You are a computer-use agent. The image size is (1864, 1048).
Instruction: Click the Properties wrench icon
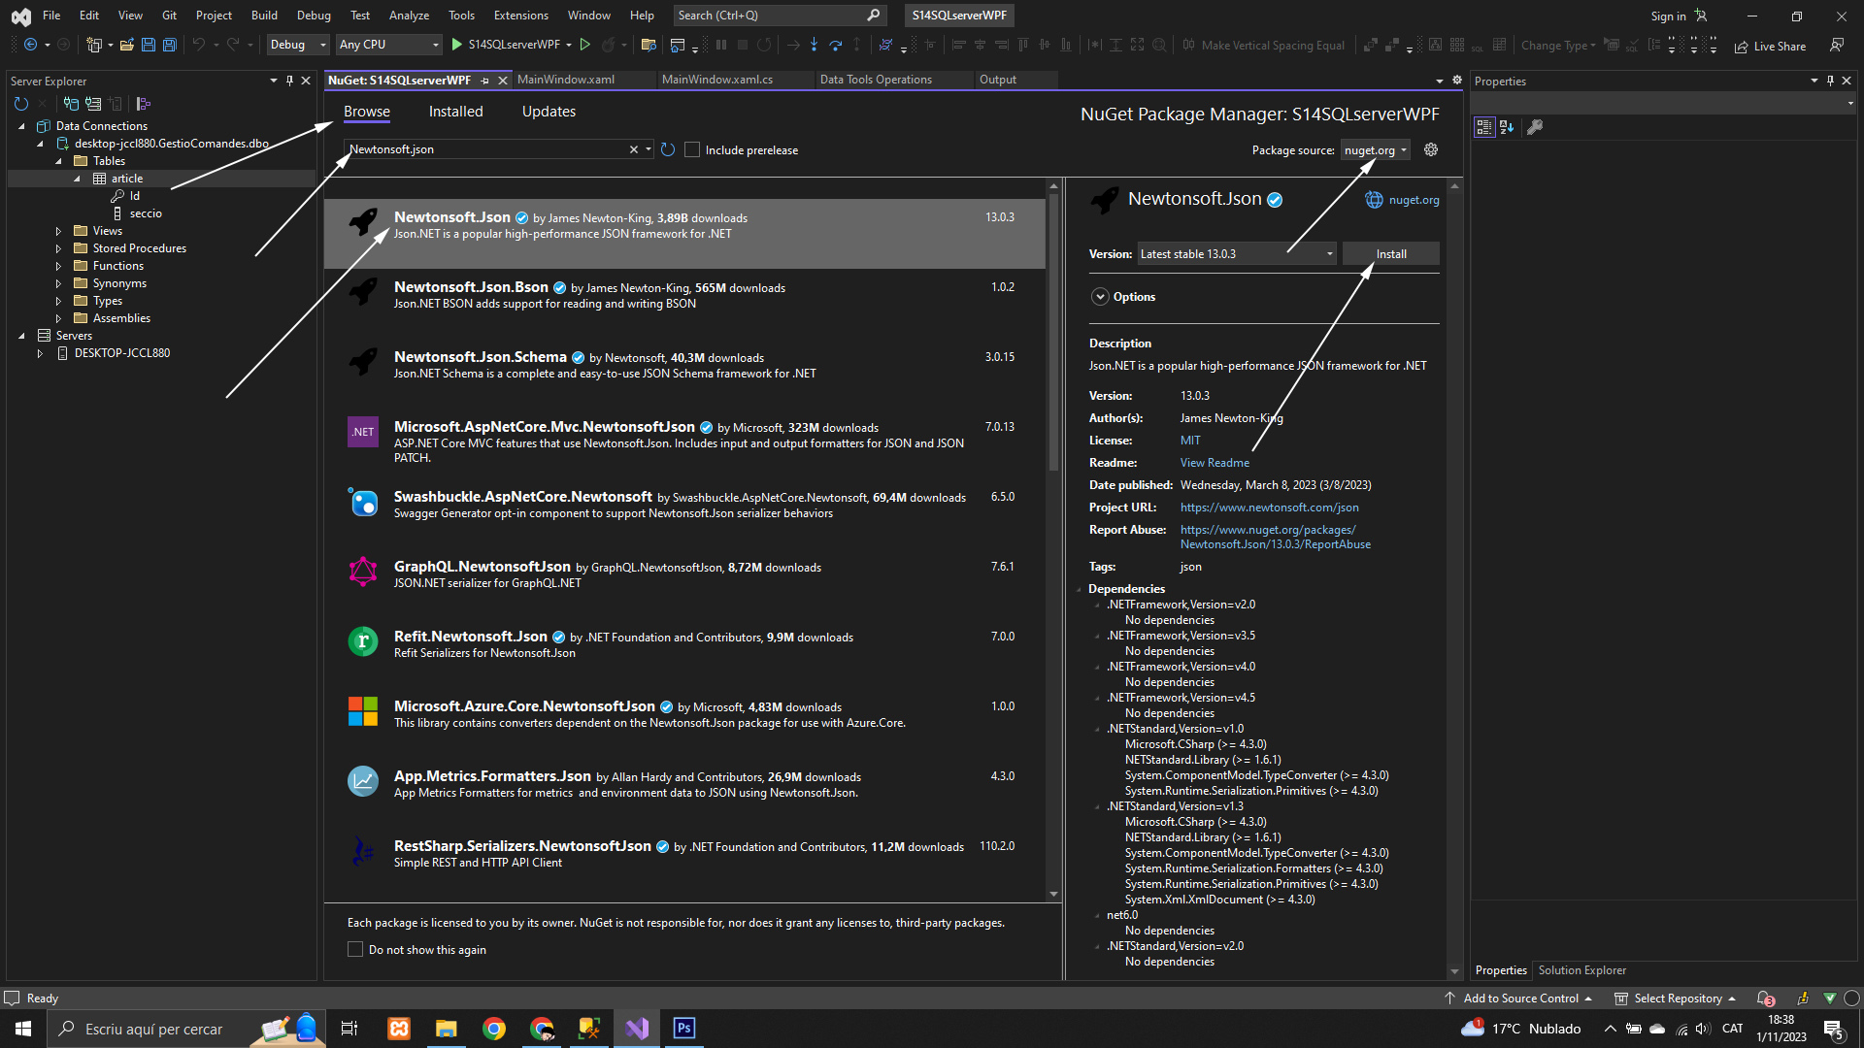pyautogui.click(x=1535, y=127)
